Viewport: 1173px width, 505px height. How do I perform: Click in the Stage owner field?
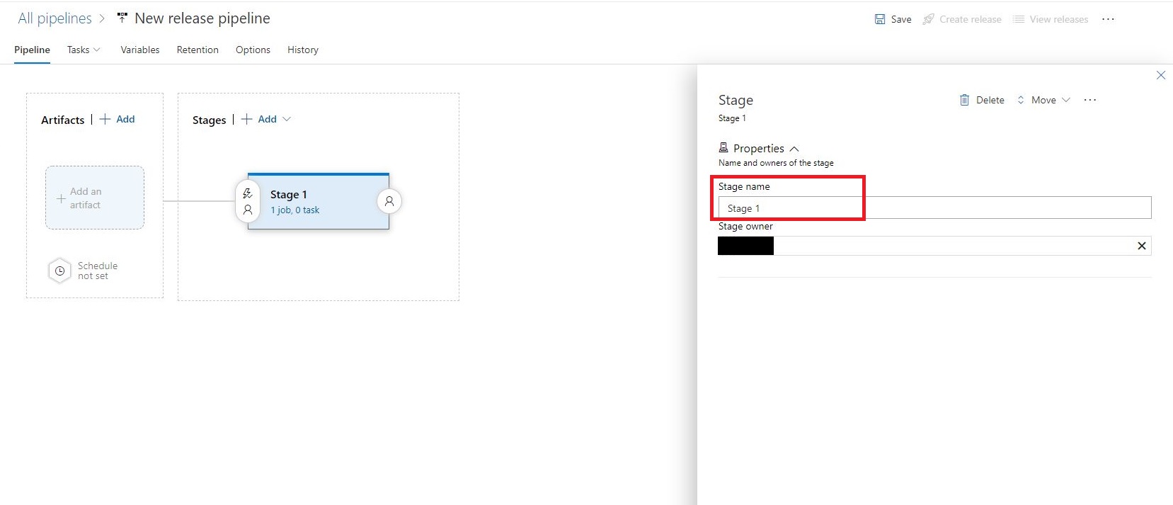(934, 246)
